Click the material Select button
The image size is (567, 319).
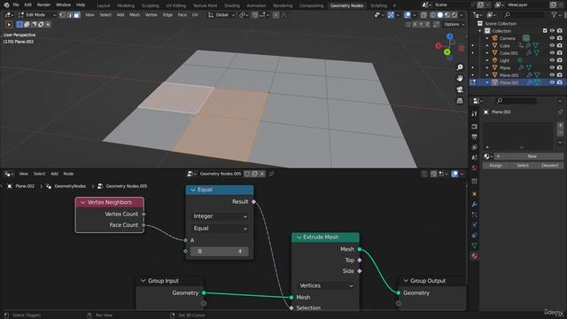(523, 166)
